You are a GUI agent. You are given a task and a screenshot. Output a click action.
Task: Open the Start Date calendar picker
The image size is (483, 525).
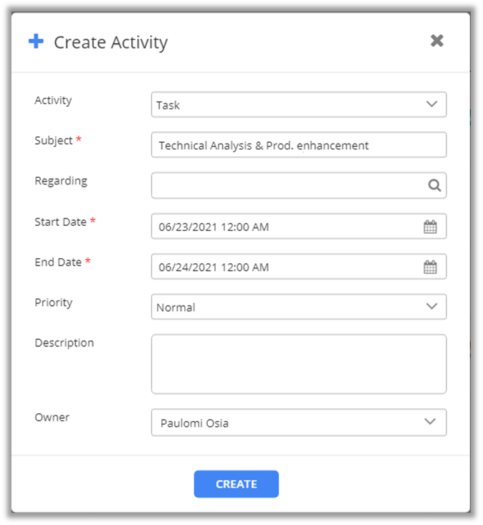[430, 227]
